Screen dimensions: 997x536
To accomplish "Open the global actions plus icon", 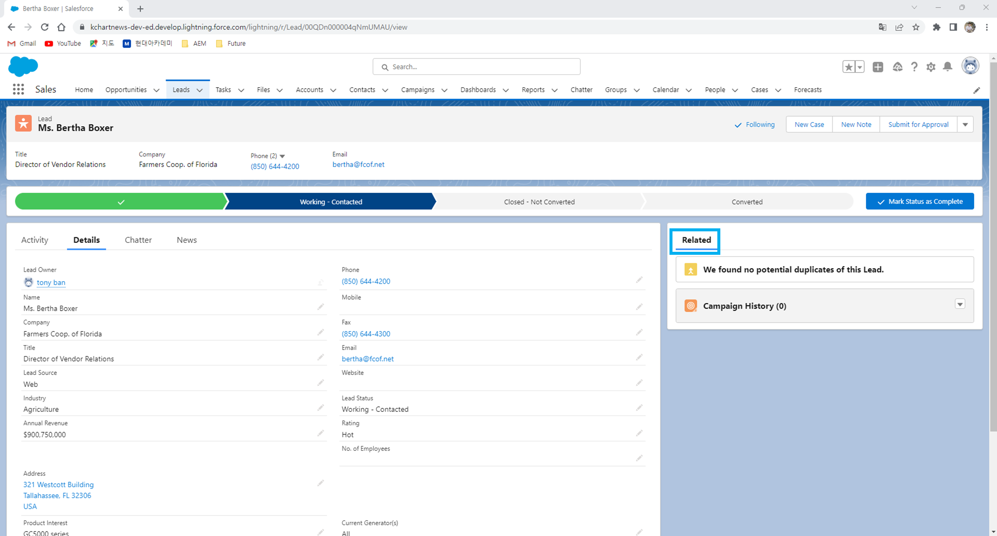I will pyautogui.click(x=878, y=67).
